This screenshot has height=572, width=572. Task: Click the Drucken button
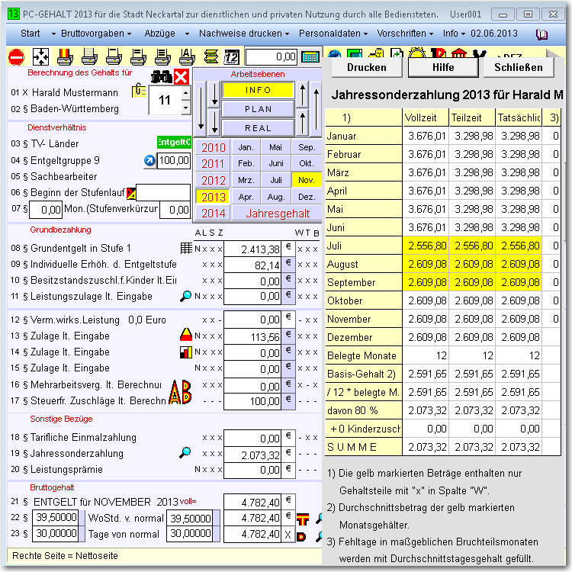pyautogui.click(x=367, y=67)
